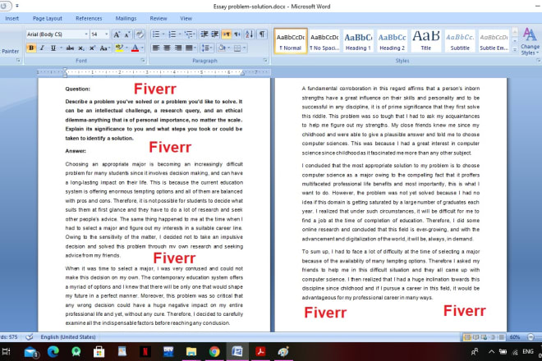
Task: Insert a bulleted list
Action: click(156, 34)
